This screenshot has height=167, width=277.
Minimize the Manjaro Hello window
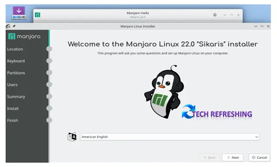(225, 15)
